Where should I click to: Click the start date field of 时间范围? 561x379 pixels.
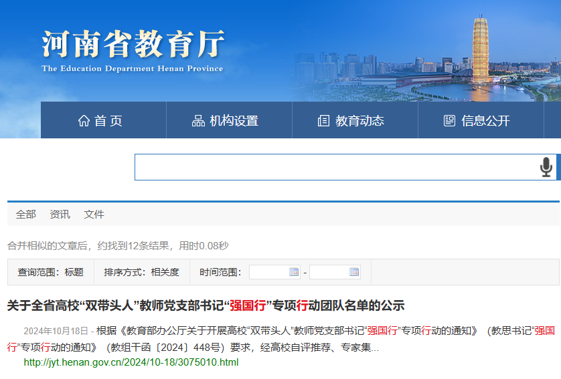269,272
